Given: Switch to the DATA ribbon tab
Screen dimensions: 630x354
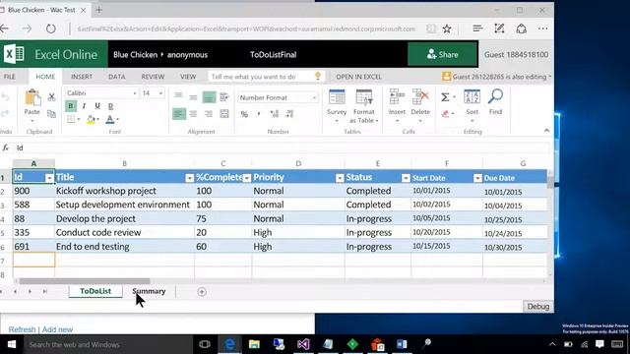Looking at the screenshot, I should pos(117,77).
